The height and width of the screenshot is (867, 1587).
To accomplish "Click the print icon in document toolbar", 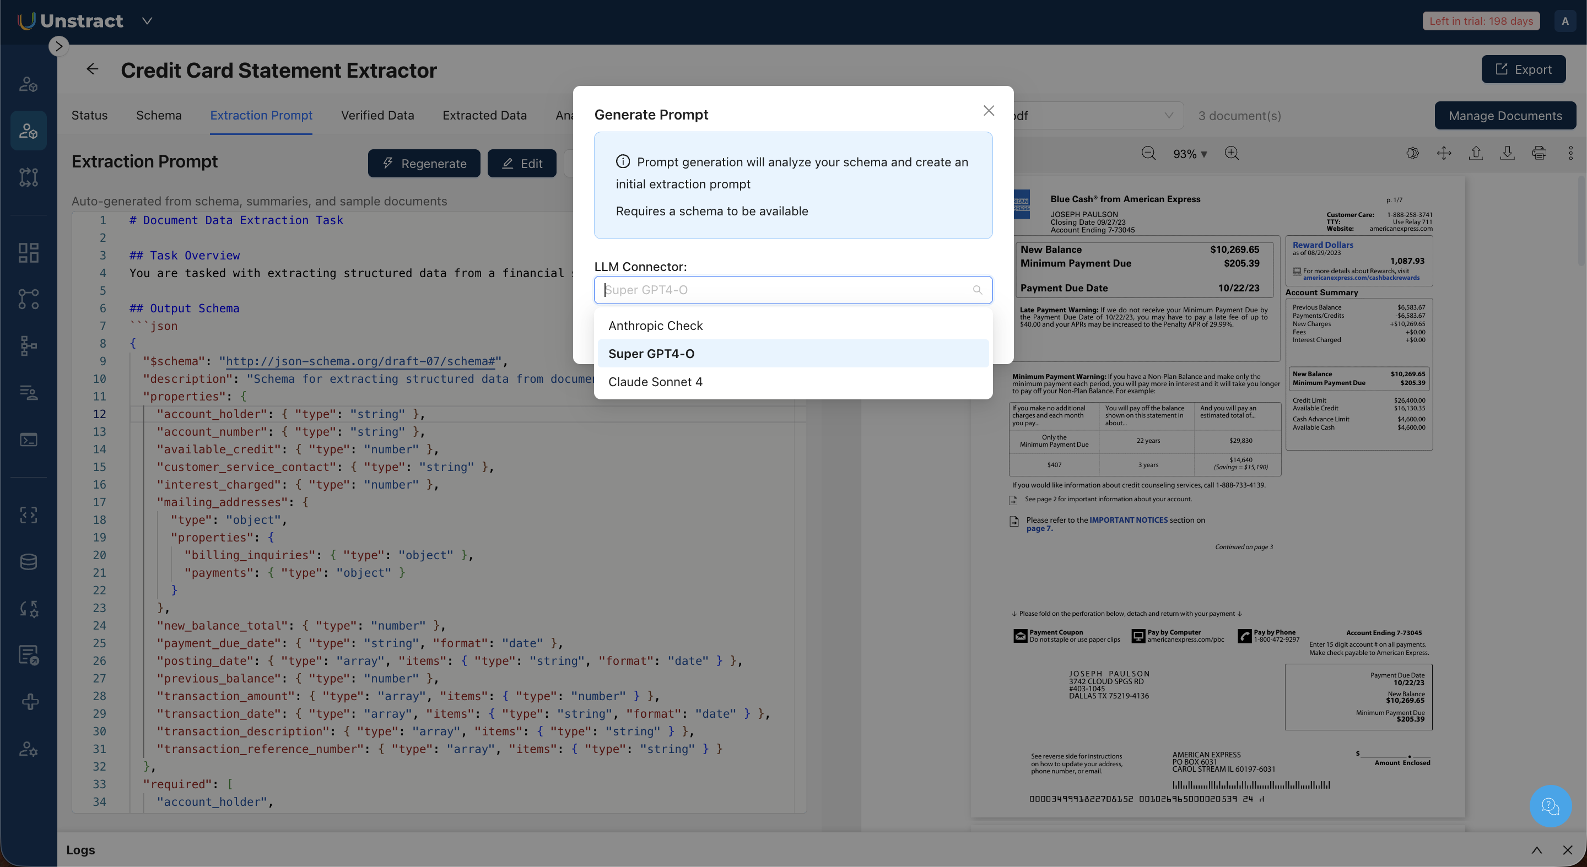I will (1539, 153).
